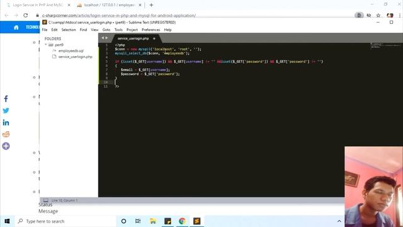
Task: Share the article on Reddit
Action: [x=6, y=134]
